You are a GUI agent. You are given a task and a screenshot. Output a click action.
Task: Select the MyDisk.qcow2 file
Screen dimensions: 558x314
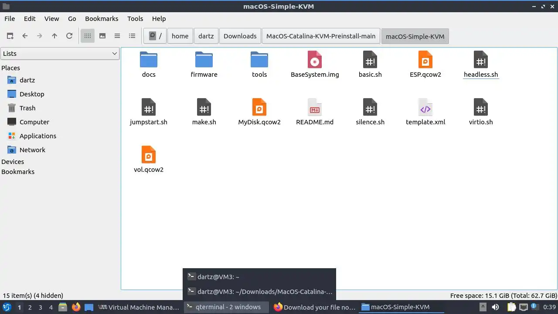point(259,112)
